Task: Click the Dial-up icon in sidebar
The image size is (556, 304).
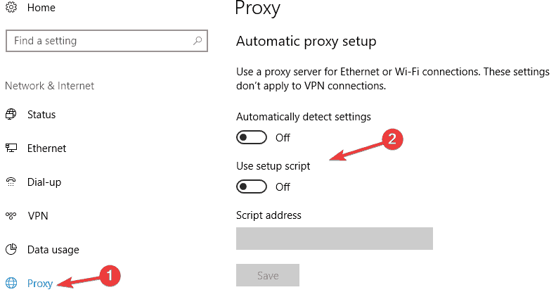Action: pyautogui.click(x=11, y=182)
